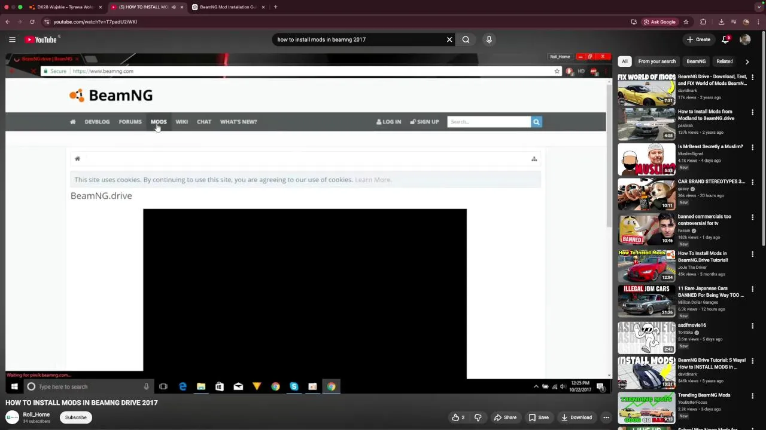Click the browser address bar URL

coord(95,21)
